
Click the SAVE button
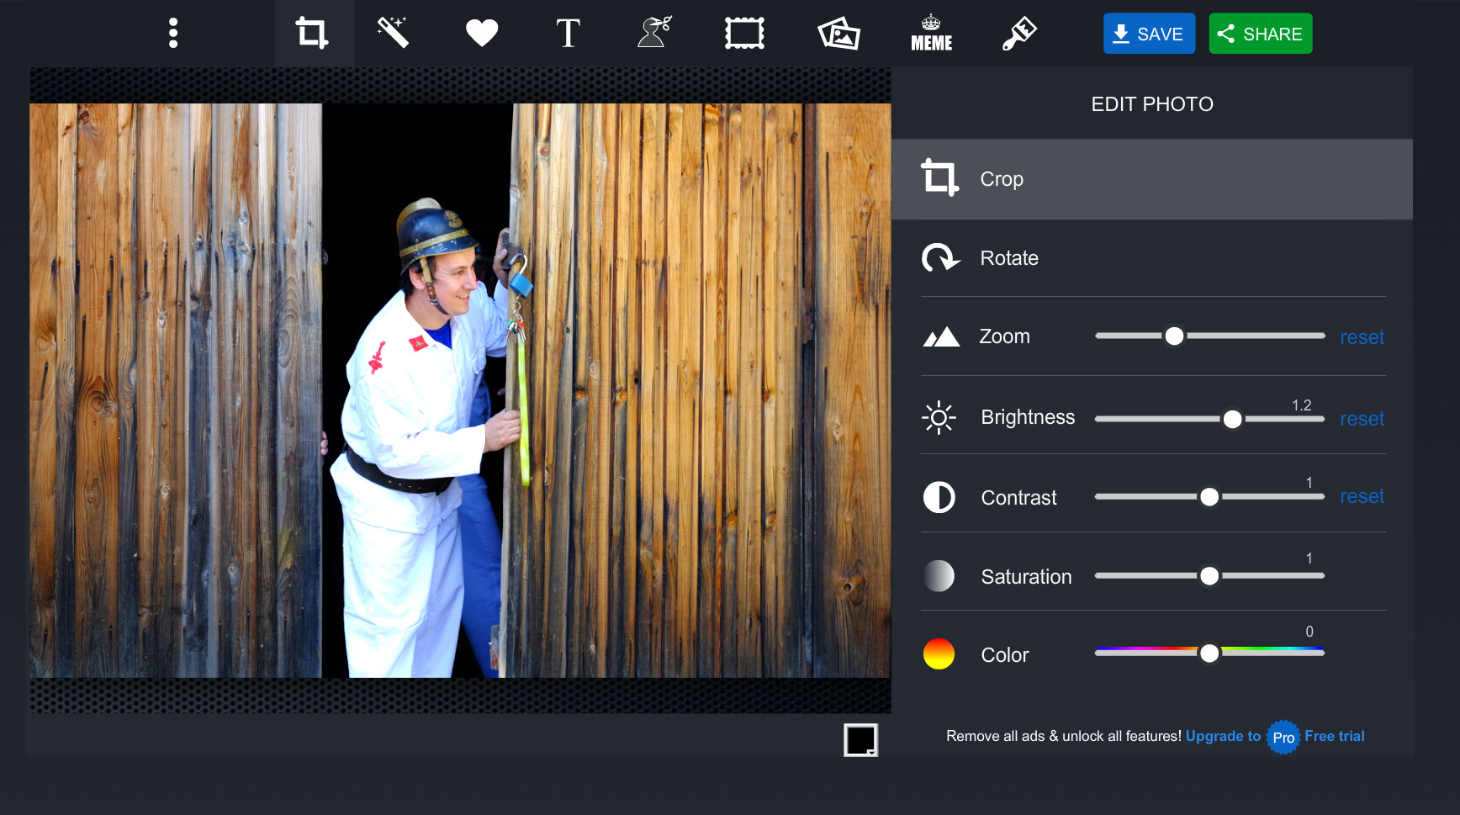point(1149,34)
